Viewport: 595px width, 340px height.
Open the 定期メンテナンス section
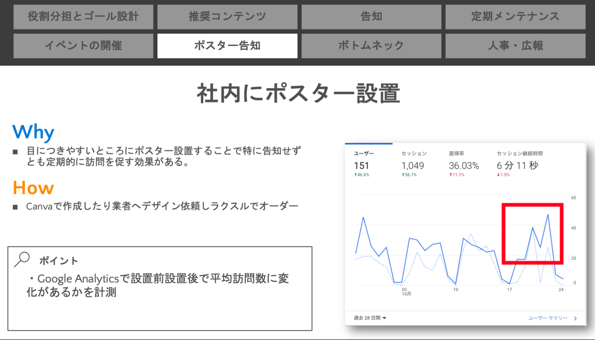[x=515, y=16]
